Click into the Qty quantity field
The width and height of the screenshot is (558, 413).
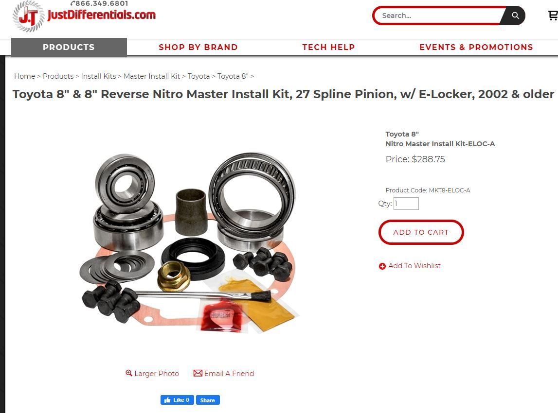pyautogui.click(x=406, y=204)
